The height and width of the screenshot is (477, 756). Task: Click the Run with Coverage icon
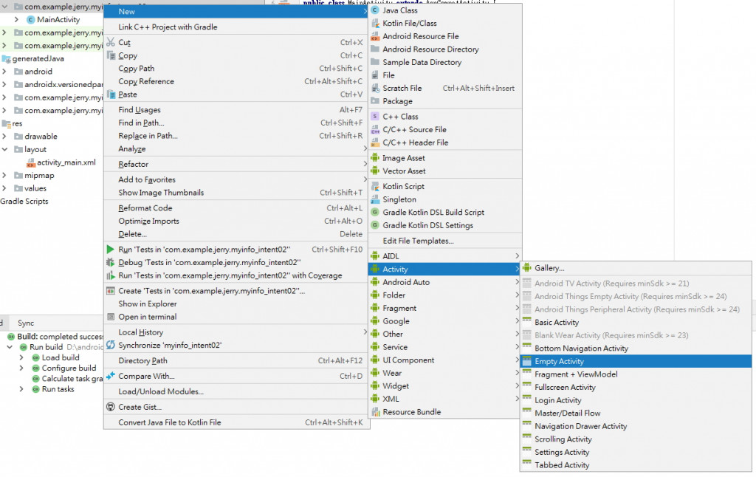click(111, 275)
